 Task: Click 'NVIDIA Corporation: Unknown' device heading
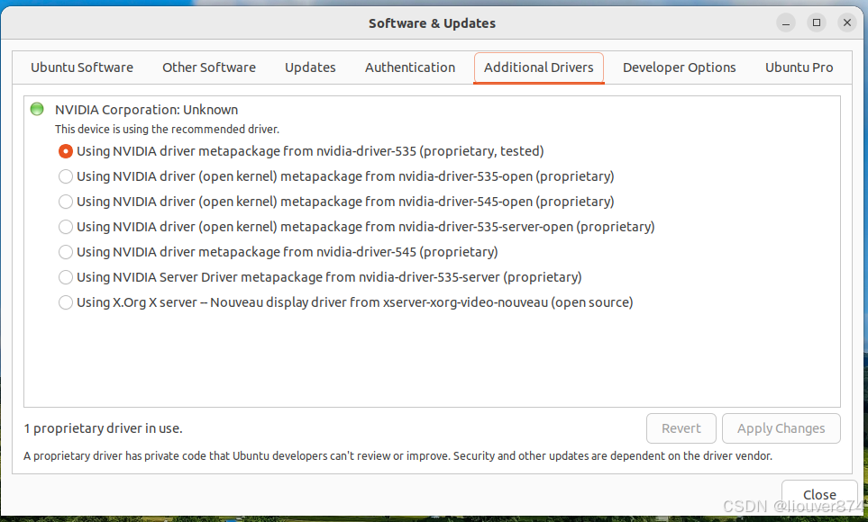coord(147,110)
